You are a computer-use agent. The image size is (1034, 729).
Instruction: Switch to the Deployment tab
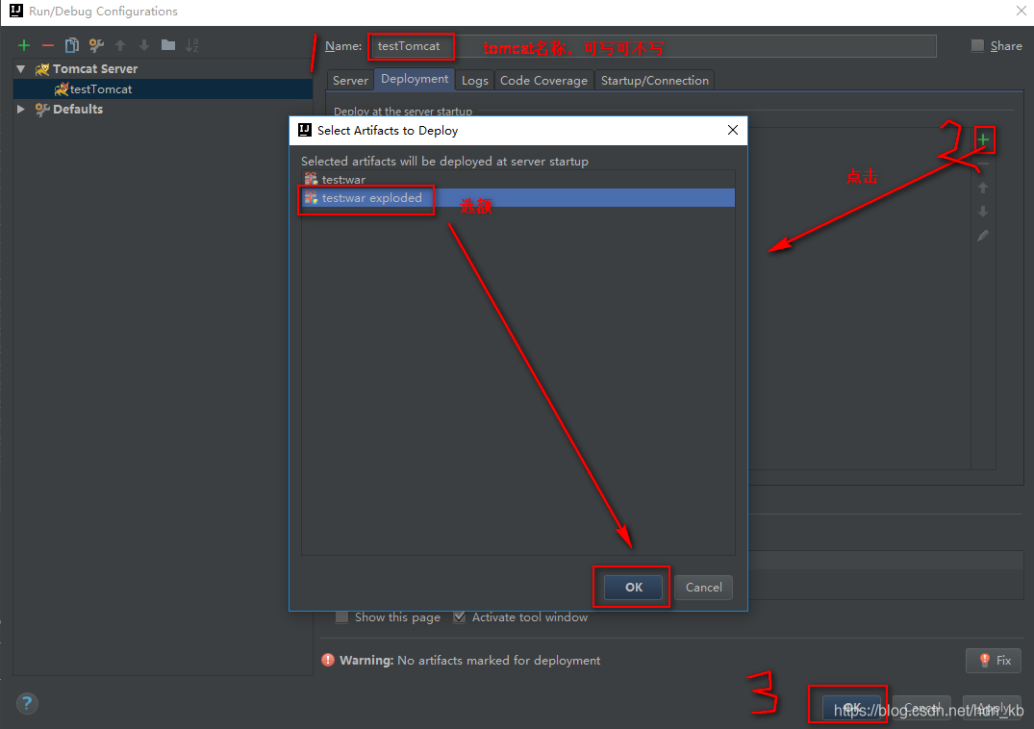click(x=415, y=79)
